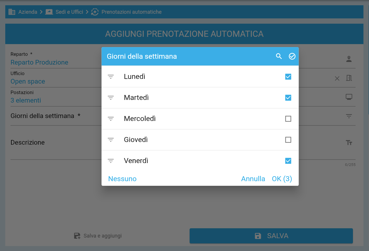Click the select-all checkmark icon in dialog header
This screenshot has height=251, width=369.
[x=292, y=56]
